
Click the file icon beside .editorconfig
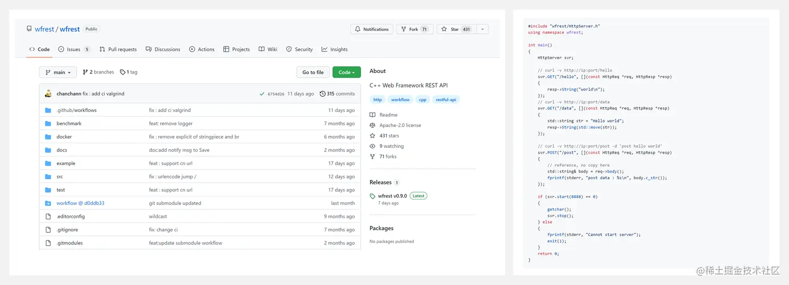pos(48,217)
